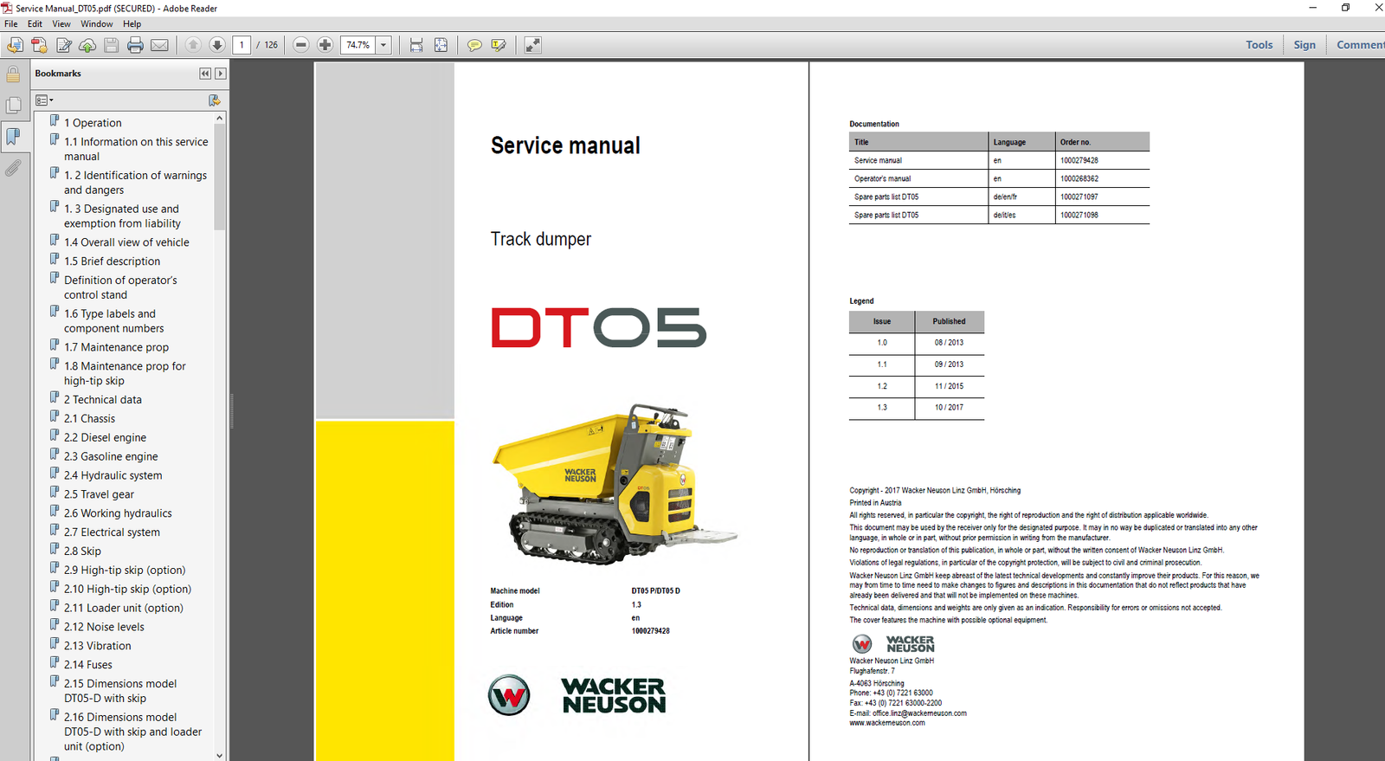Toggle the Page Thumbnails panel button
This screenshot has height=761, width=1385.
click(13, 105)
